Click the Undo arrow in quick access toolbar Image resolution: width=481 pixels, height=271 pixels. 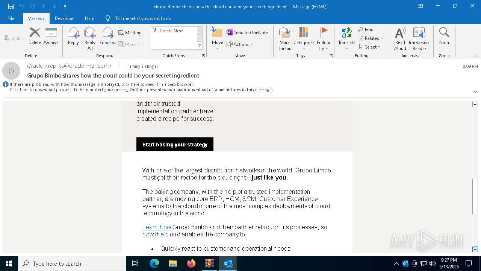tap(22, 6)
